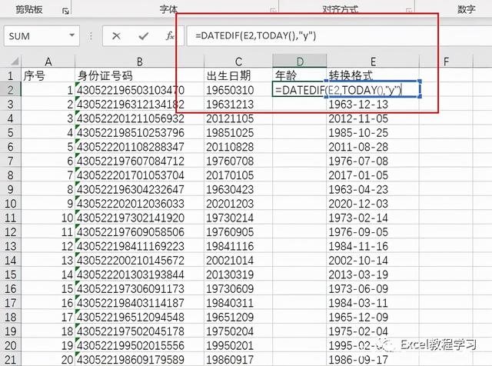The image size is (492, 366).
Task: Click birth date cell 19950201
Action: (238, 345)
